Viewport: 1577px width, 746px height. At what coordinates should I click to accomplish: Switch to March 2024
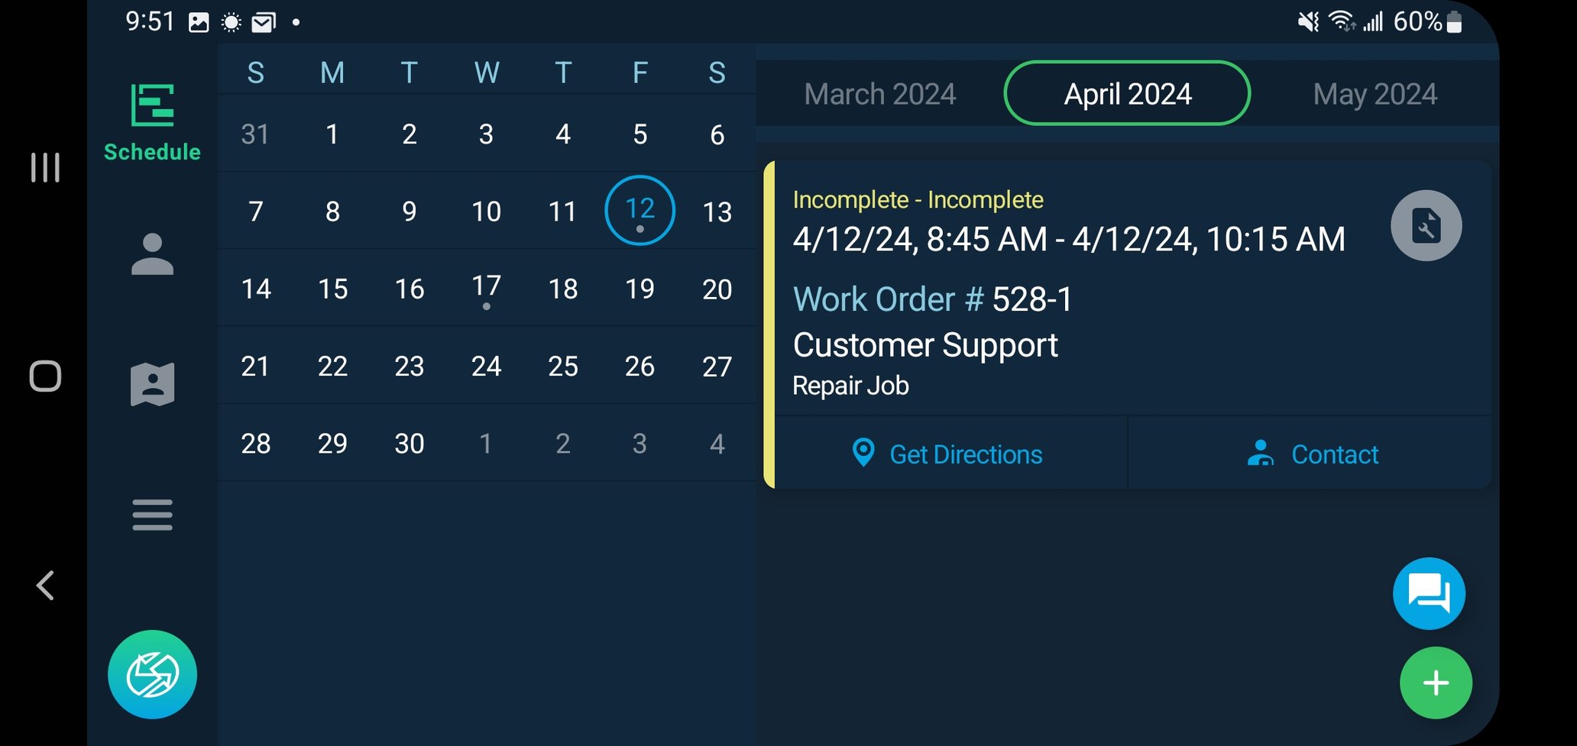(x=879, y=93)
